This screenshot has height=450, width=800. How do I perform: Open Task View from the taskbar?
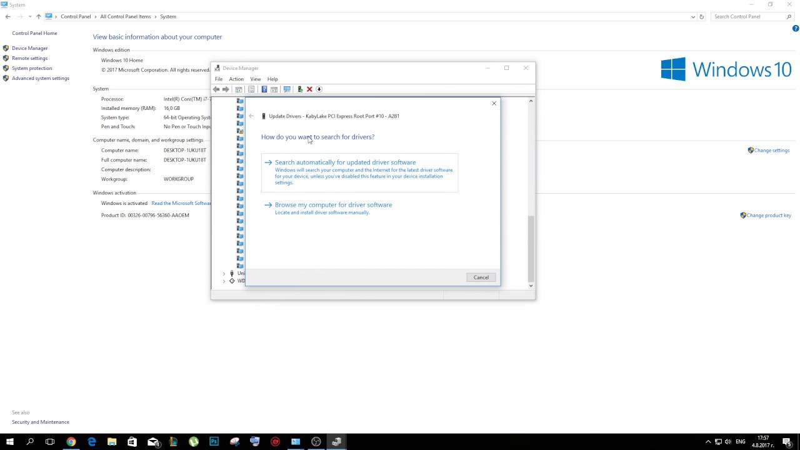[50, 442]
